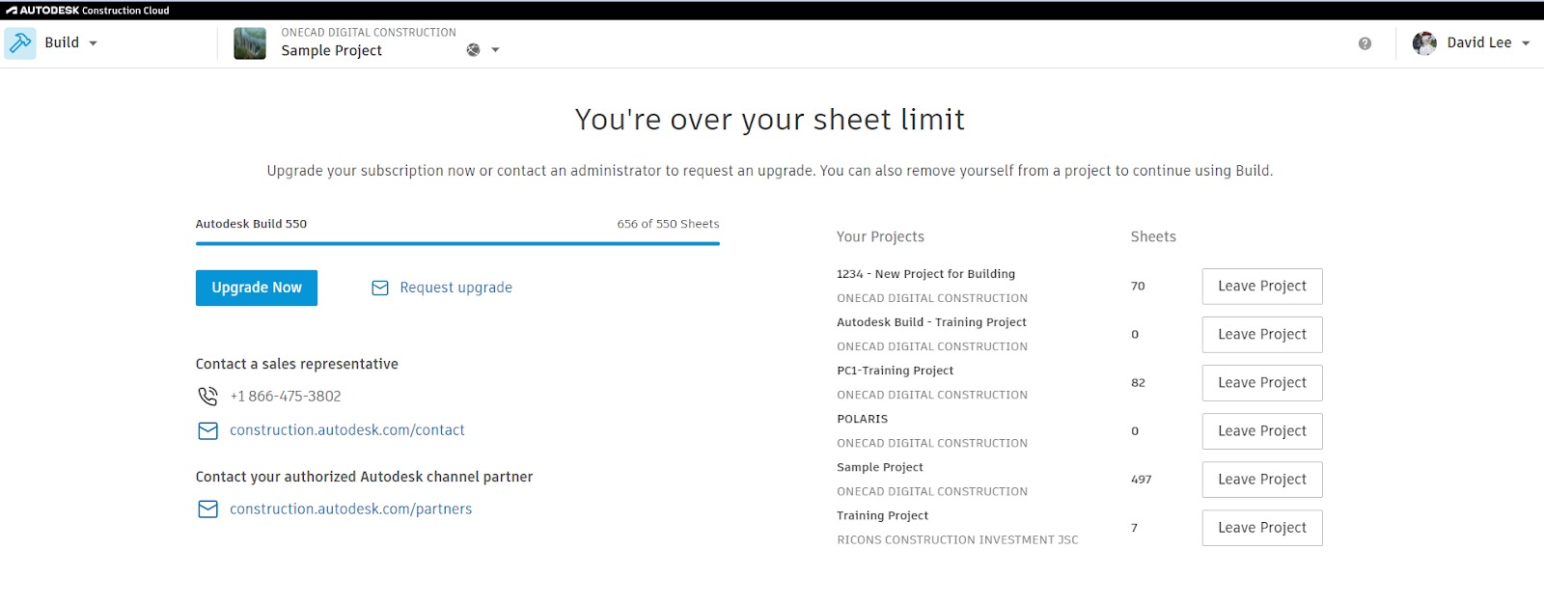The height and width of the screenshot is (605, 1544).
Task: Leave the Autodesk Build - Training Project
Action: point(1262,335)
